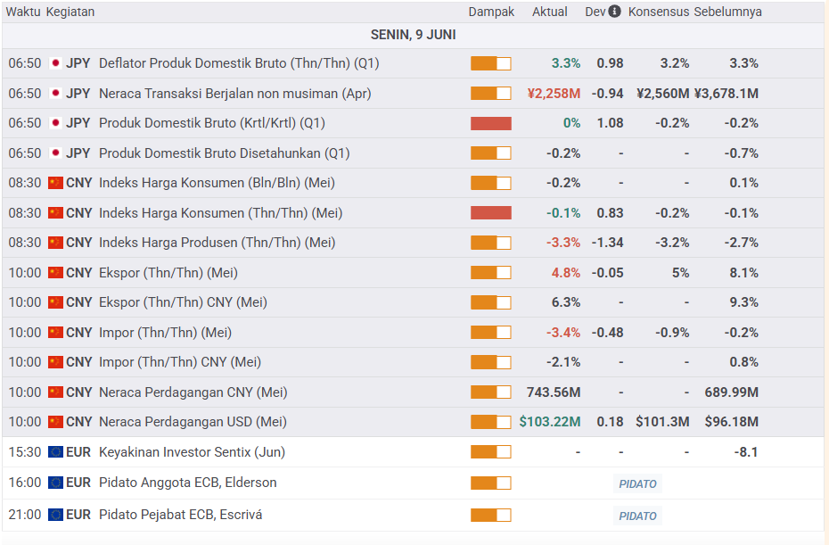Click orange impact bar for Neraca Transaksi Berjalan
829x545 pixels.
coord(490,94)
